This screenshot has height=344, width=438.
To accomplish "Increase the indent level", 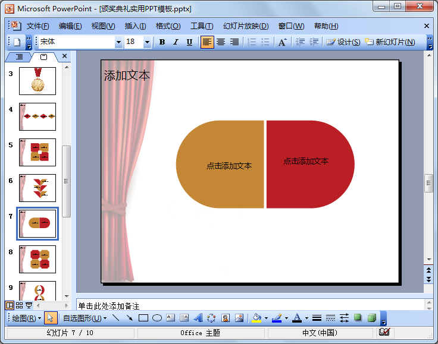I will pos(314,42).
